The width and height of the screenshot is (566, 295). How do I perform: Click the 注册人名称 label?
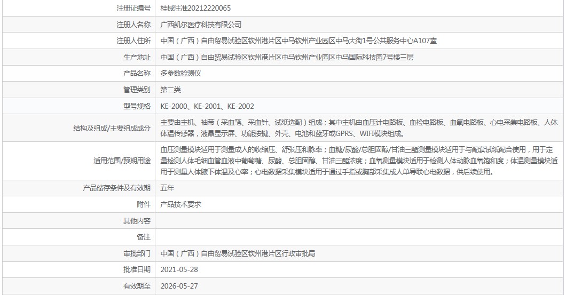133,25
